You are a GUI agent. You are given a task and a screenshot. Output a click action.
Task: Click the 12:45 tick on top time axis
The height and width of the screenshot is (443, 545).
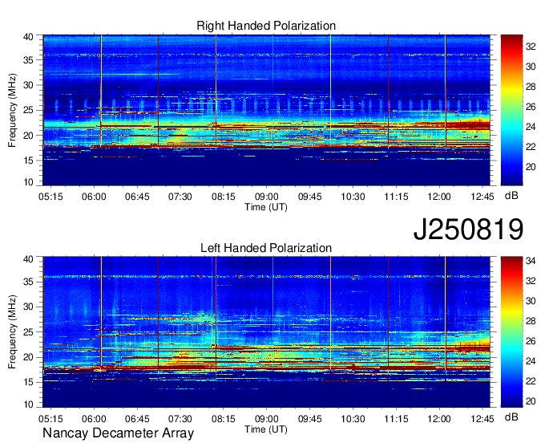[482, 197]
